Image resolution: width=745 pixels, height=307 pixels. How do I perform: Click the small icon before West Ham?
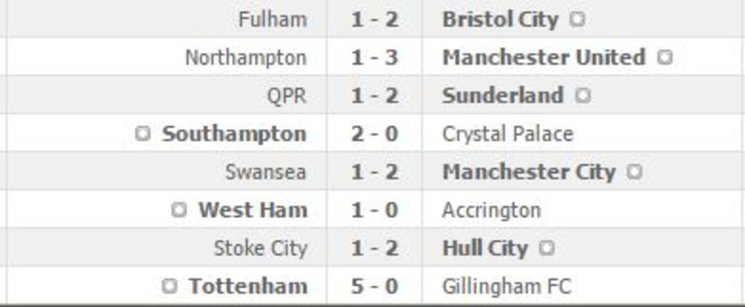[x=178, y=210]
